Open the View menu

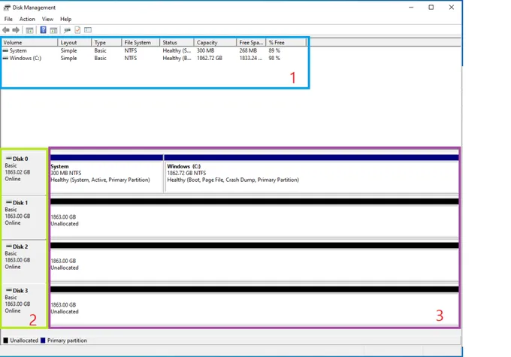[x=47, y=19]
